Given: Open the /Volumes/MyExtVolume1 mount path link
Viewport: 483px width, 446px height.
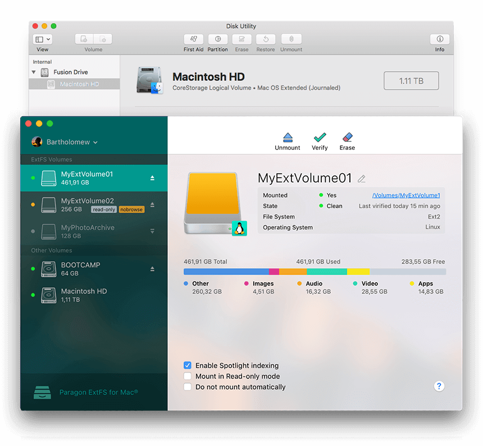Looking at the screenshot, I should [x=406, y=195].
